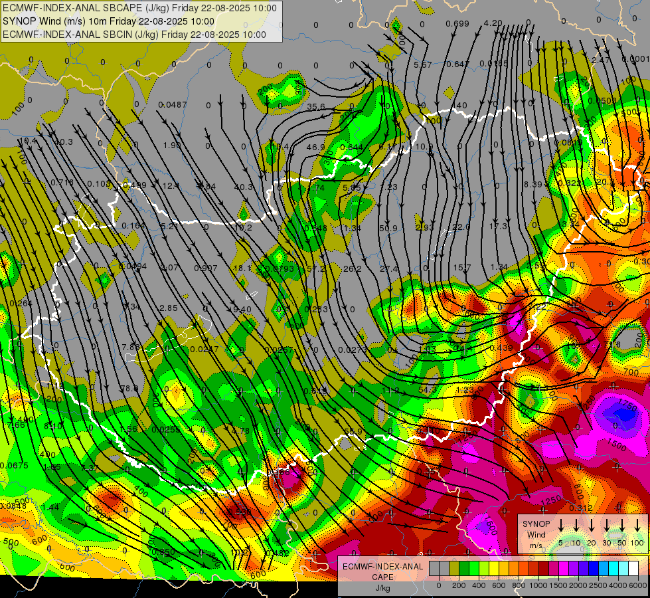The width and height of the screenshot is (650, 598).
Task: Click the 1750 contour label
Action: [x=627, y=405]
